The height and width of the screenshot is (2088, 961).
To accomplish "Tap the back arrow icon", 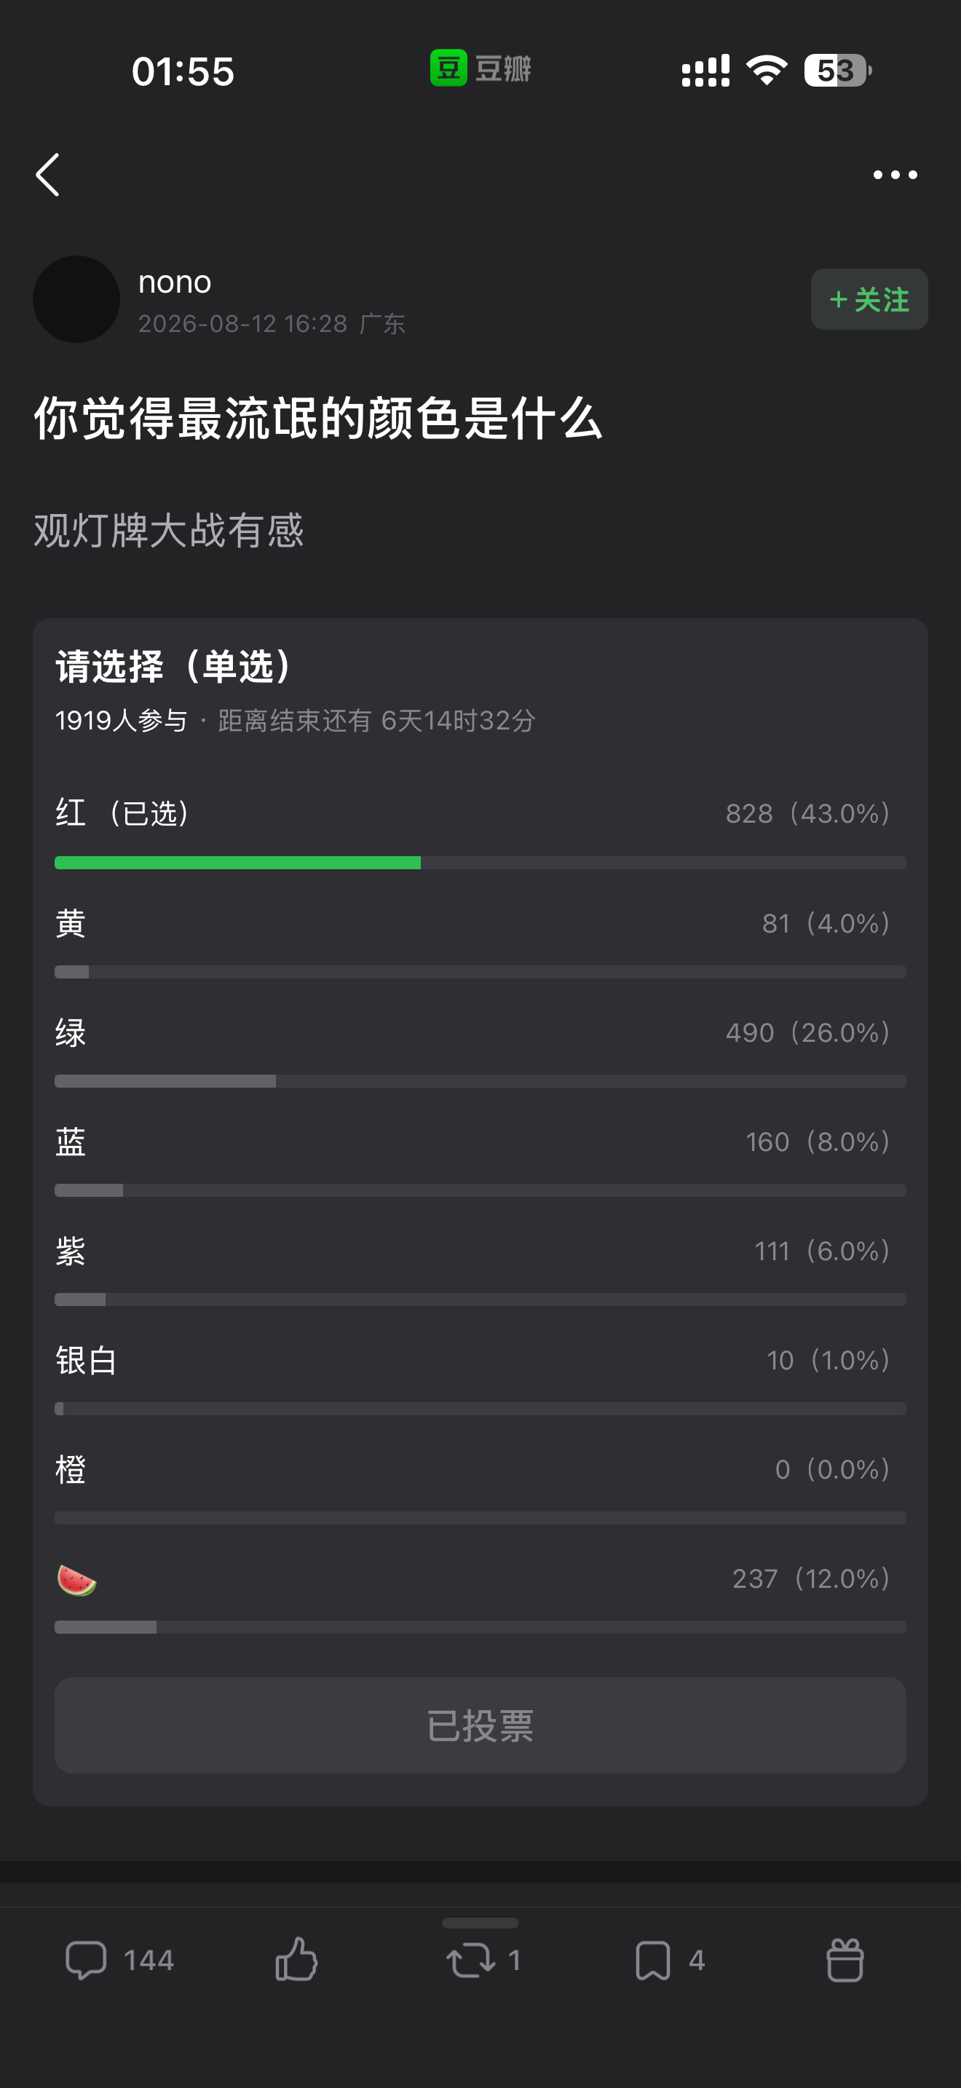I will point(48,174).
